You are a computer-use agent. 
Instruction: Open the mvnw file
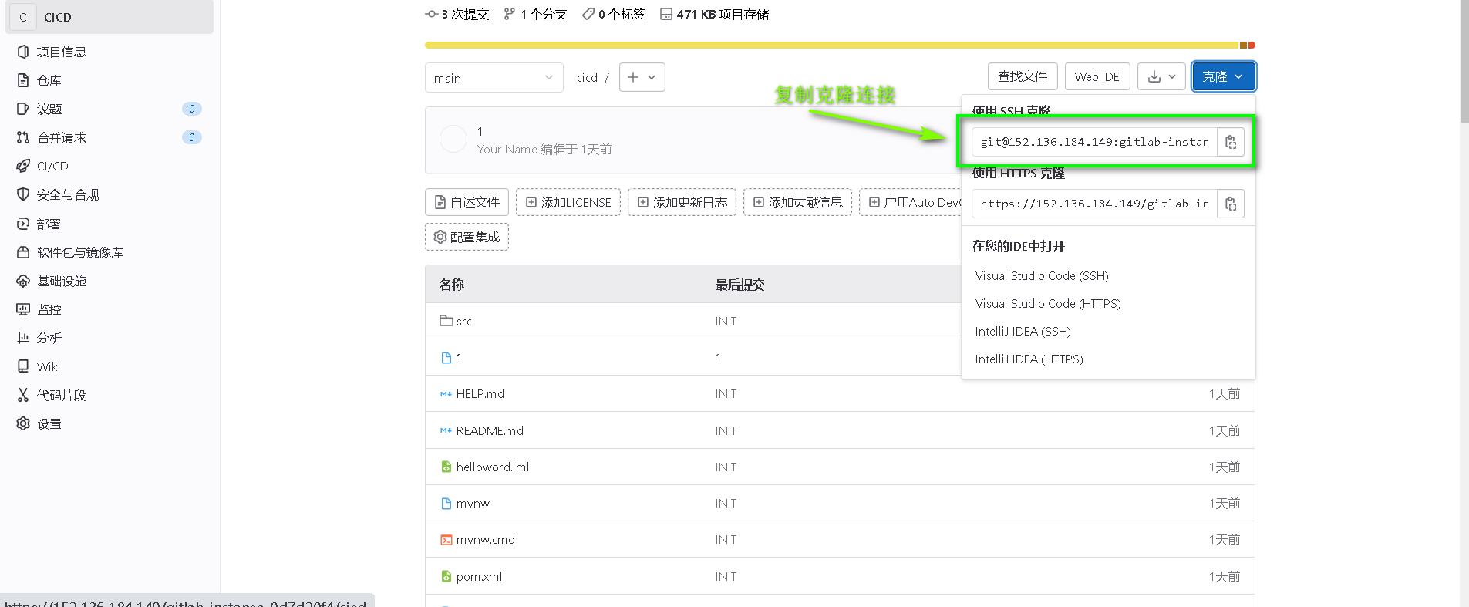tap(473, 503)
